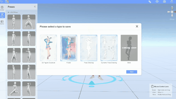Click the Next button
The height and width of the screenshot is (99, 176).
pos(132,72)
